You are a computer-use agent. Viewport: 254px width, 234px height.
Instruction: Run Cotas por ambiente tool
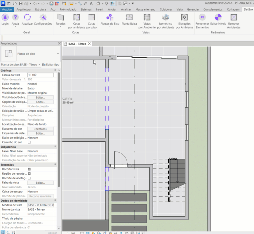(76, 21)
